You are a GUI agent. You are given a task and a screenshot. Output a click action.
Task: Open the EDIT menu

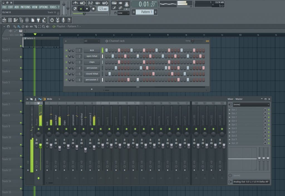(11, 7)
